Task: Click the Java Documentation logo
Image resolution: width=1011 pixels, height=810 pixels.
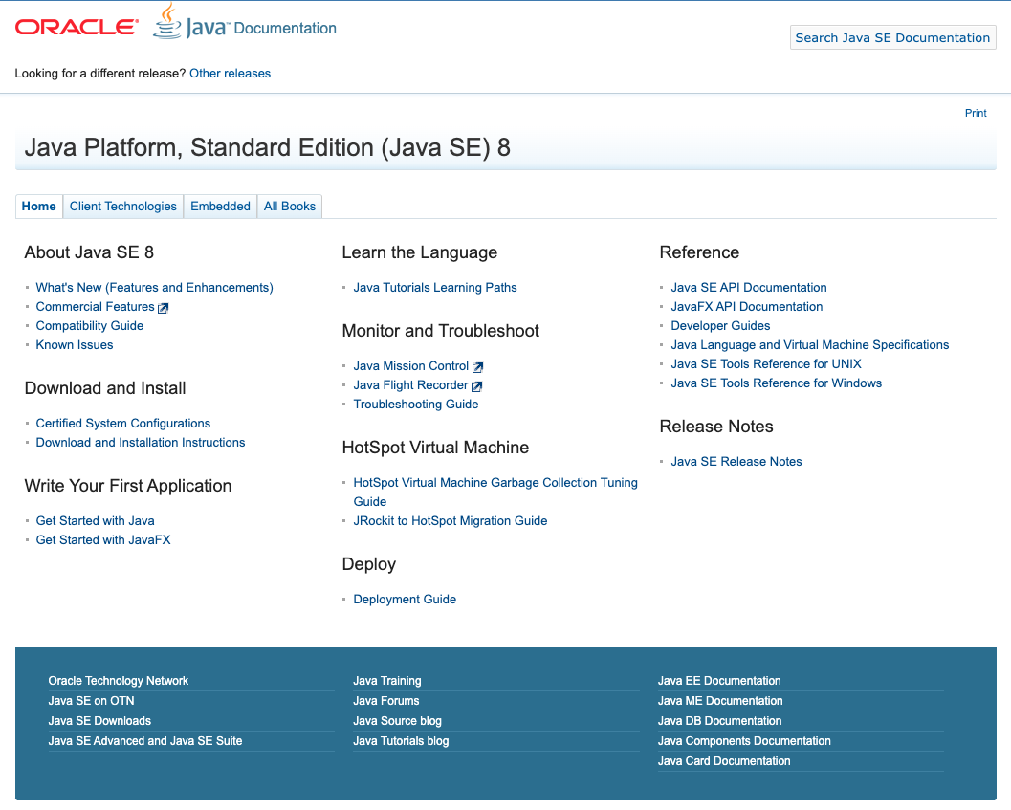Action: coord(244,23)
